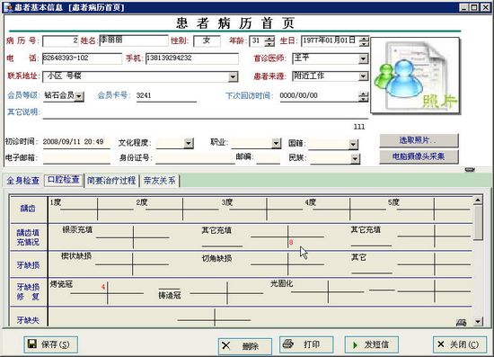Click the 烤瓷冠 label
Screen dimensions: 494x357
click(61, 284)
